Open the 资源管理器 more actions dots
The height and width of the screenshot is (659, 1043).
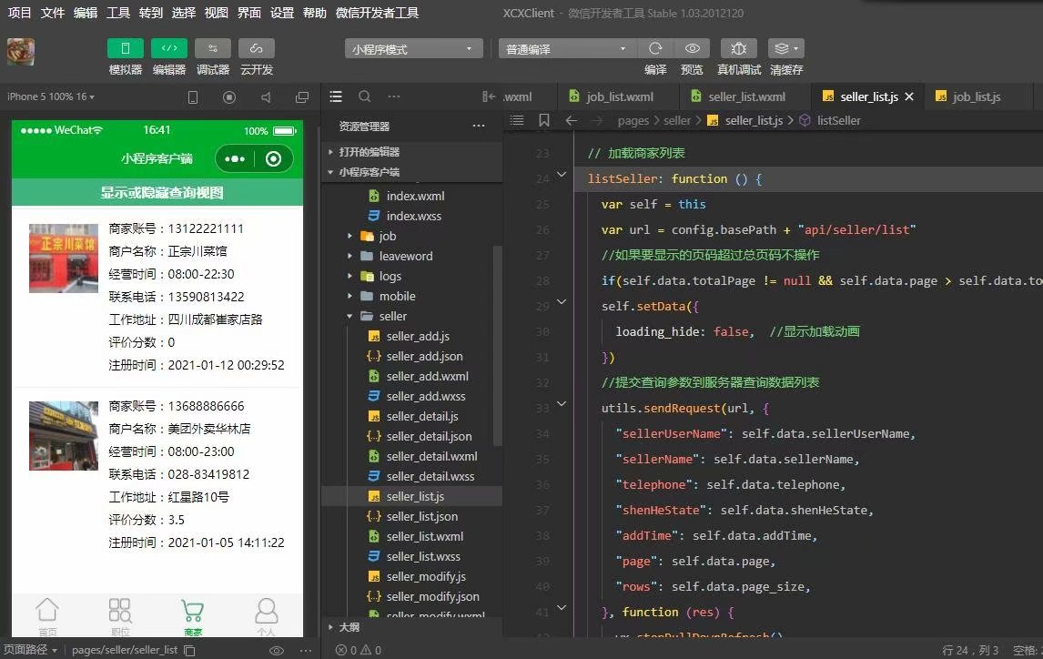[478, 126]
